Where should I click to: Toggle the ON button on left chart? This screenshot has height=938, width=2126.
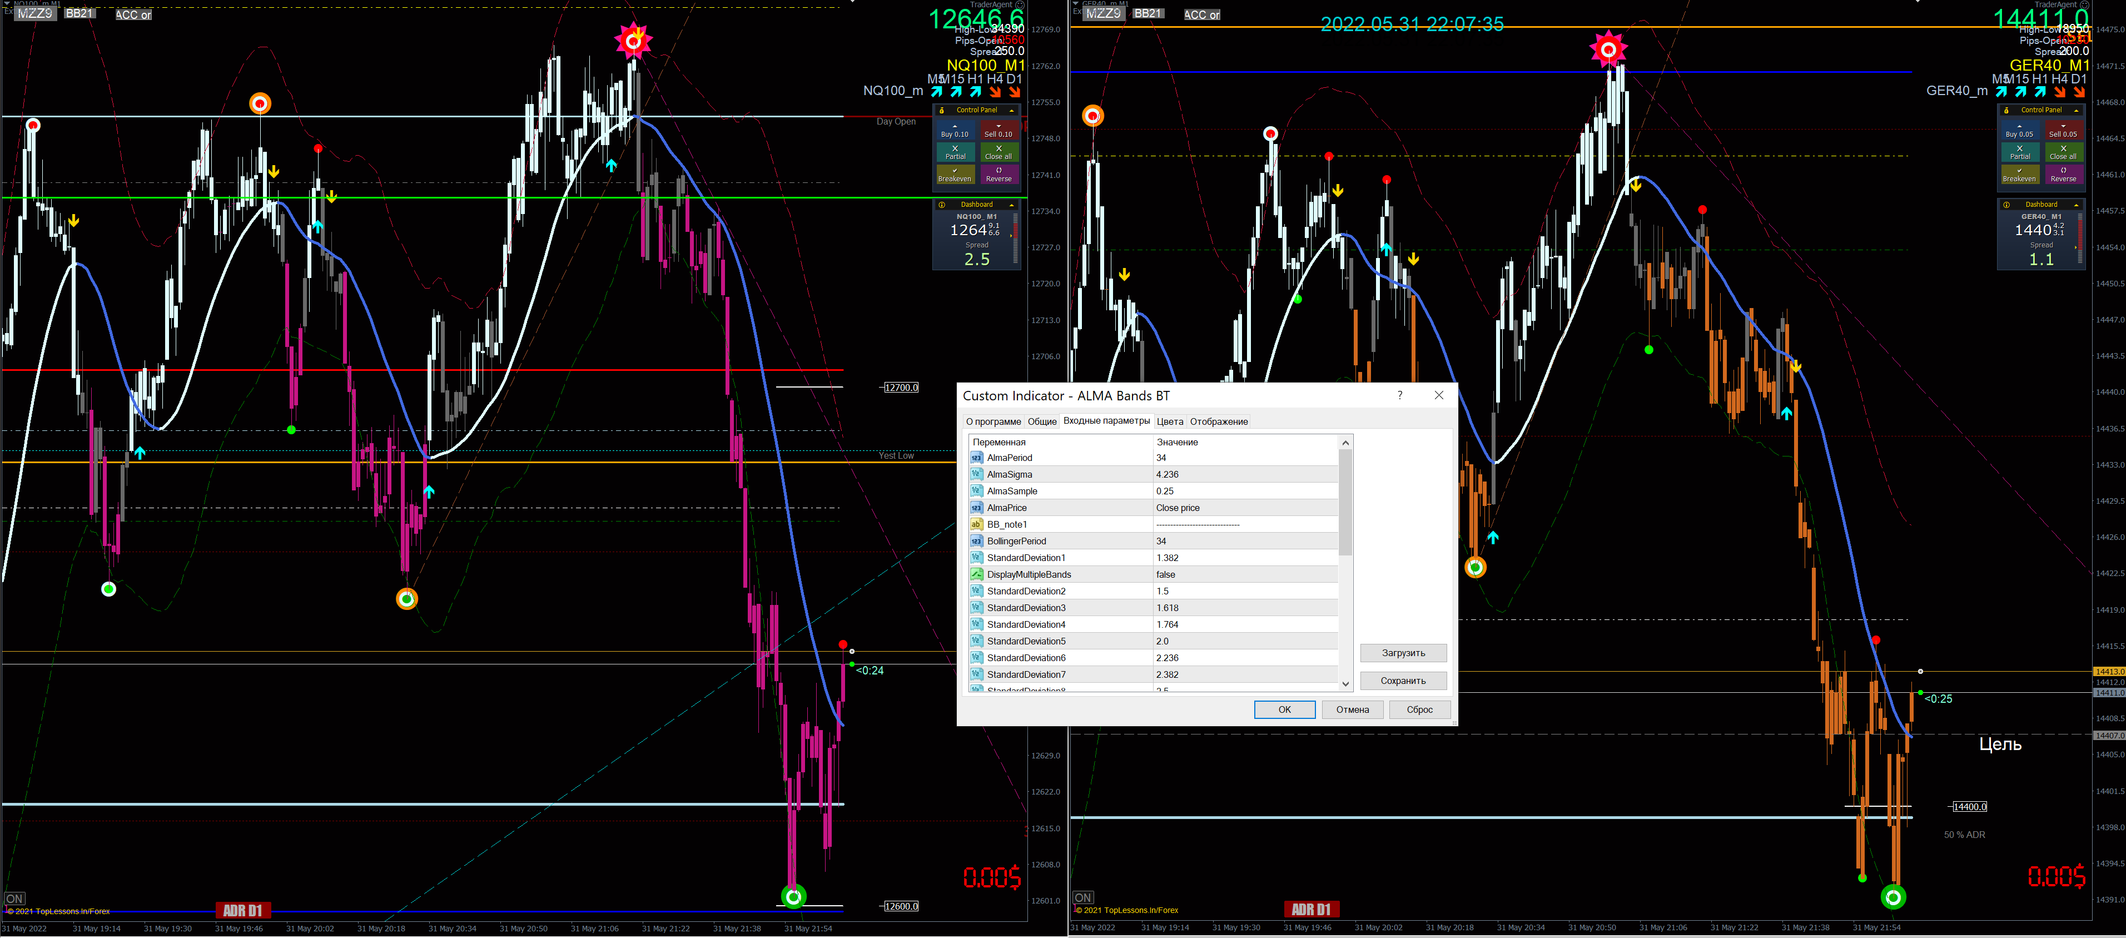coord(15,899)
